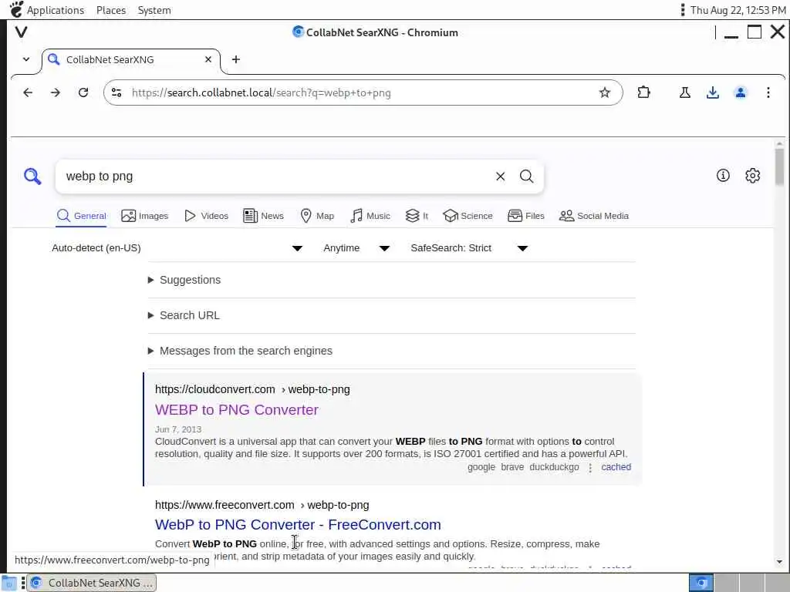Switch to the Music category
The width and height of the screenshot is (790, 592).
370,216
